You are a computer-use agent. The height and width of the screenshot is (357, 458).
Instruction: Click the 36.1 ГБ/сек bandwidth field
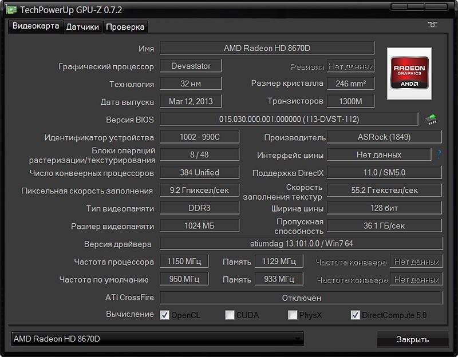384,225
